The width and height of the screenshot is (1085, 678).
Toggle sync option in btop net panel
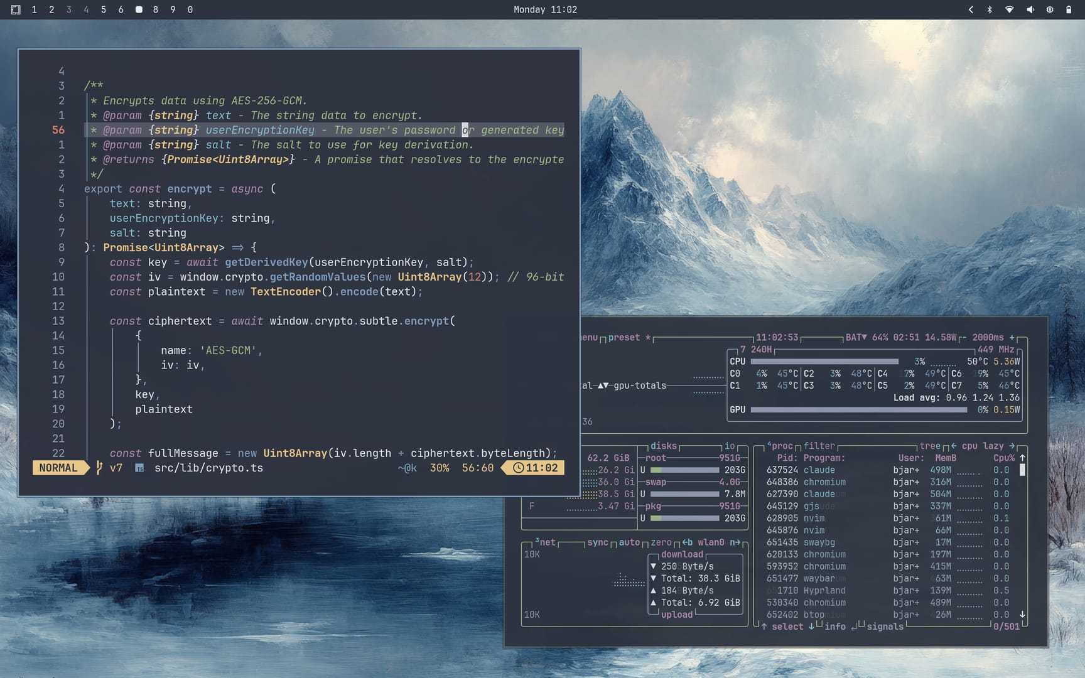point(597,542)
